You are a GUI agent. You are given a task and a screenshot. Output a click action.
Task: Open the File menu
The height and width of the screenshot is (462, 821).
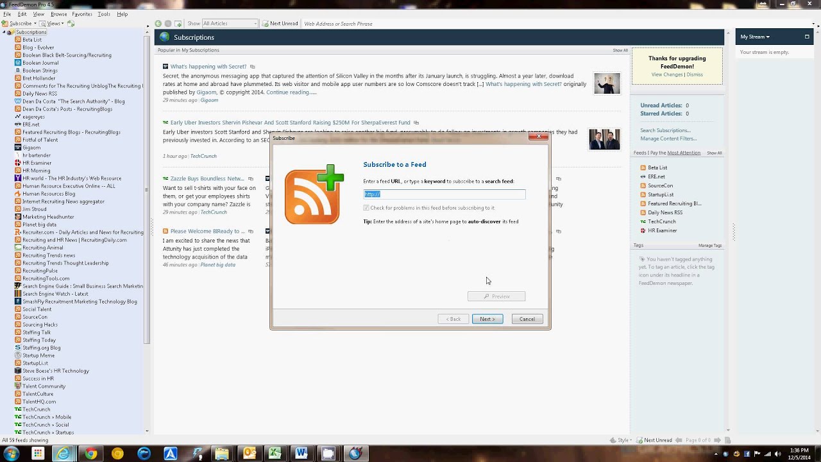point(7,14)
